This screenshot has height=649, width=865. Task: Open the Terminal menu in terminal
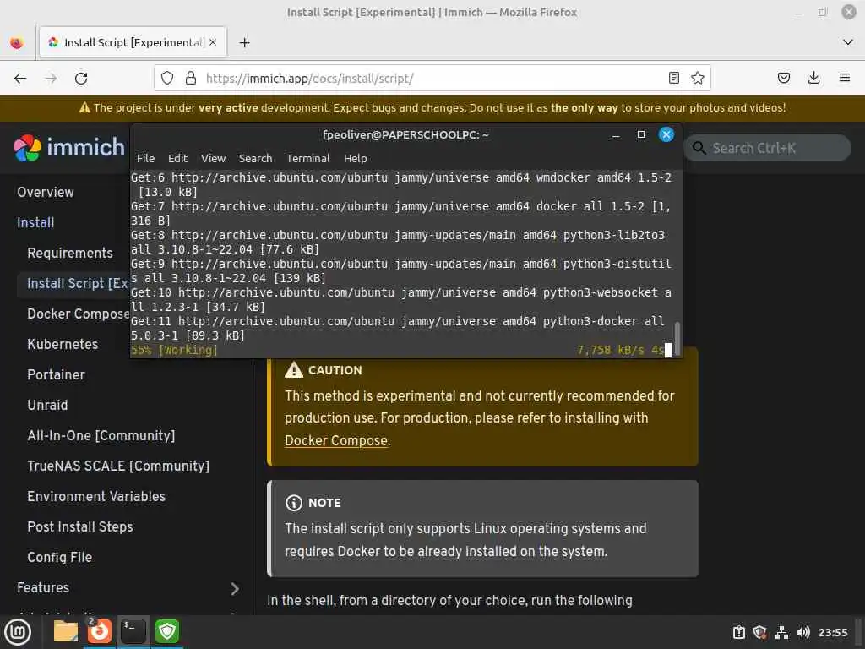pyautogui.click(x=307, y=158)
